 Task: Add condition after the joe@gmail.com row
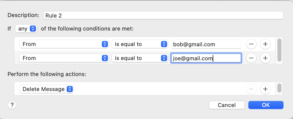265,58
